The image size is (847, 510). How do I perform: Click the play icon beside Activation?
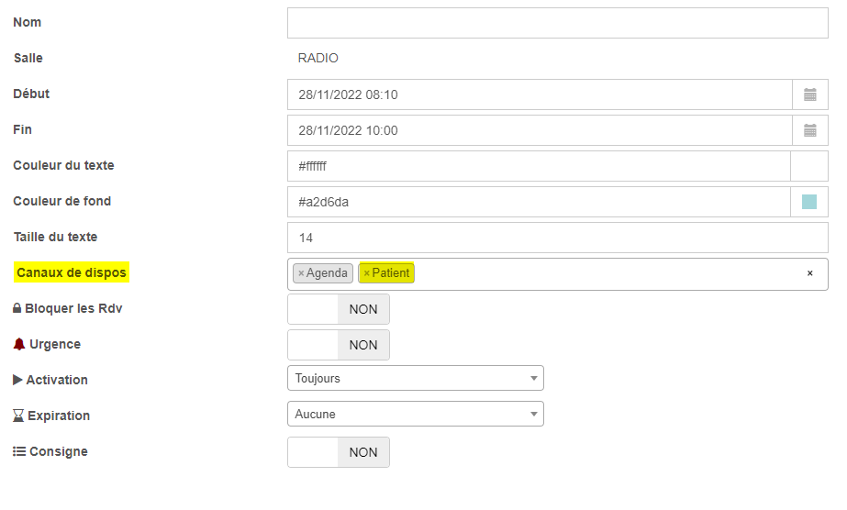click(17, 380)
